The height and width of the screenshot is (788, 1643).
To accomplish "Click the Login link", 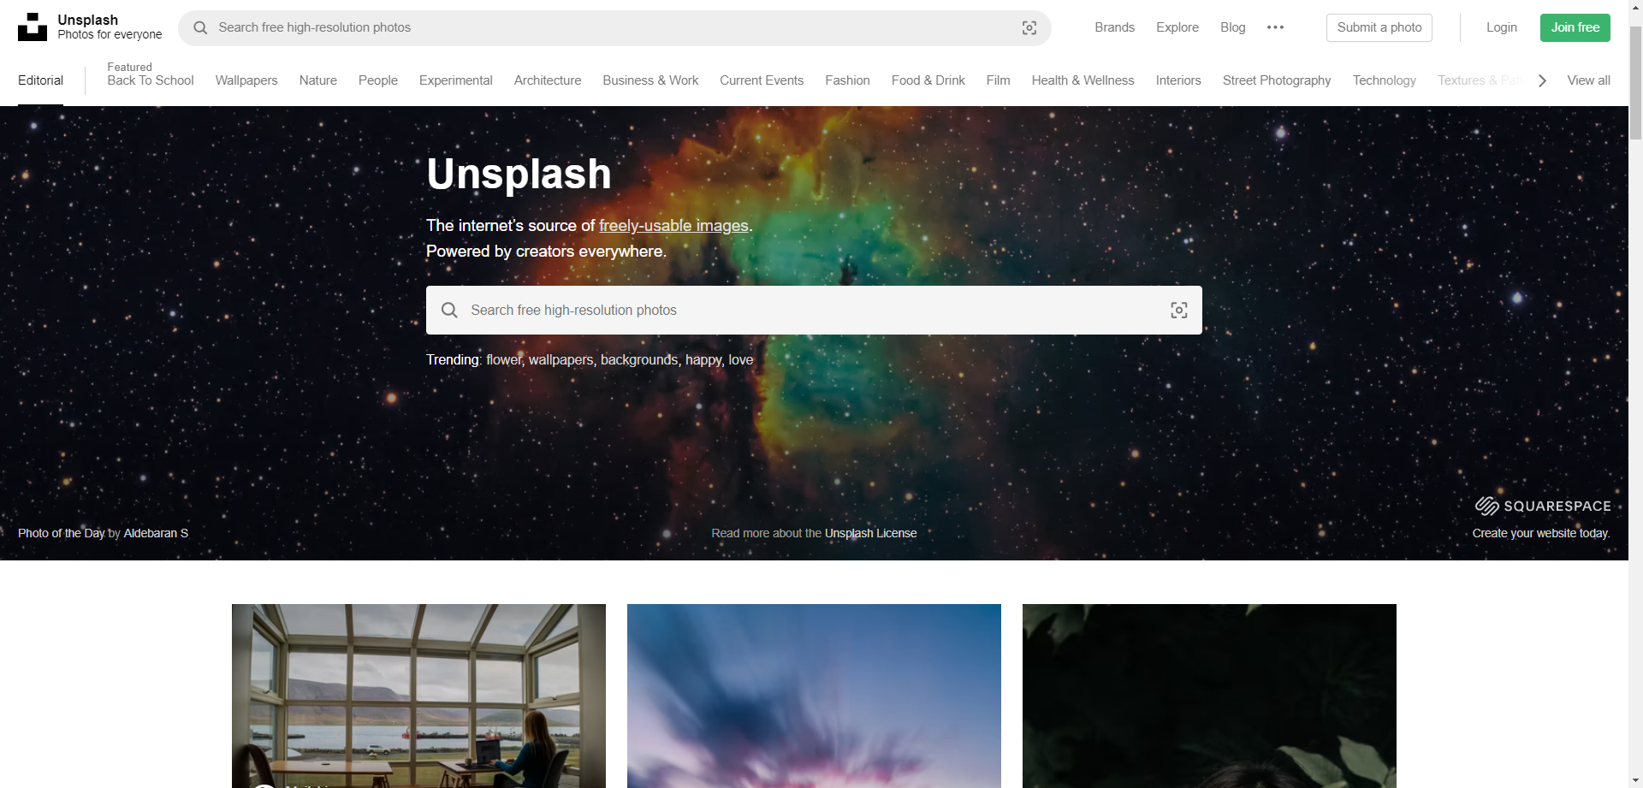I will pyautogui.click(x=1502, y=27).
